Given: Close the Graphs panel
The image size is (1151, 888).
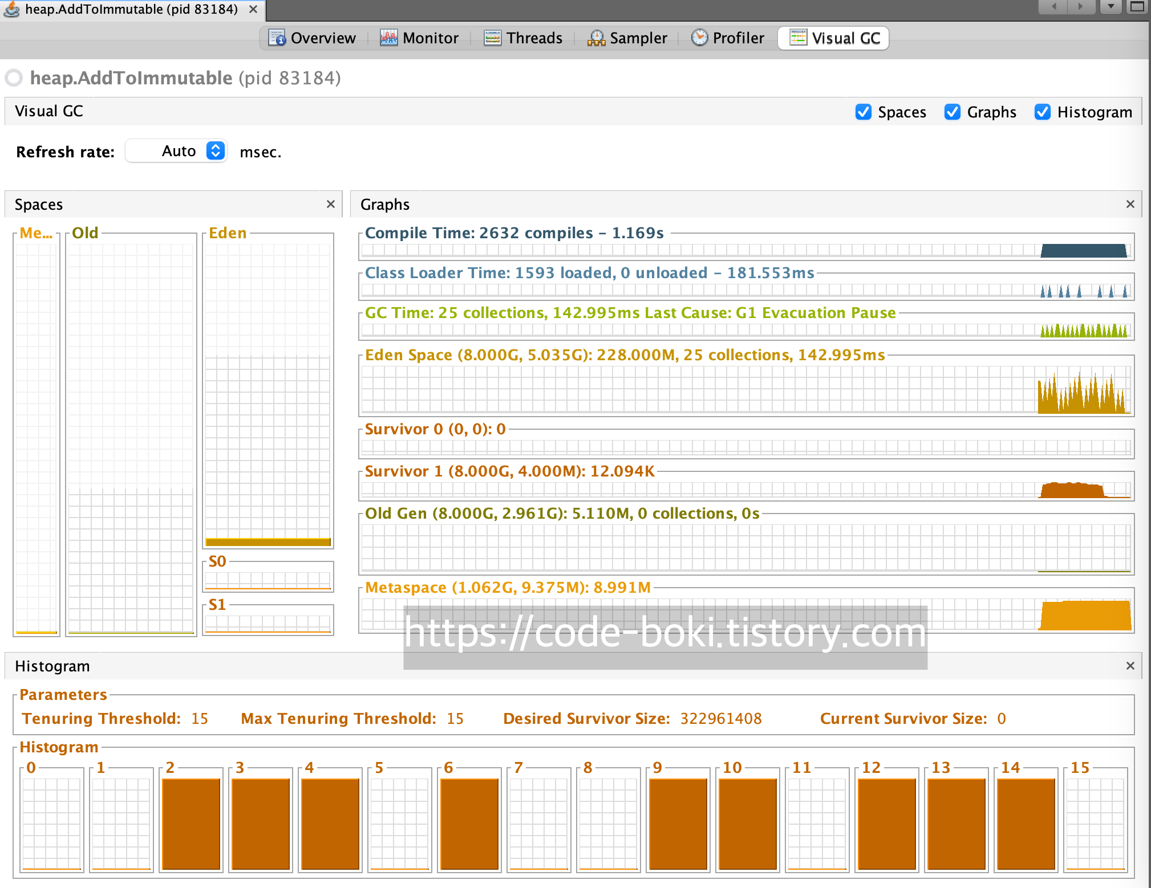Looking at the screenshot, I should pyautogui.click(x=1130, y=204).
